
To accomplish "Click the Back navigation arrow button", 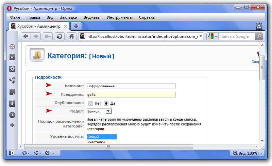I will tap(26, 36).
